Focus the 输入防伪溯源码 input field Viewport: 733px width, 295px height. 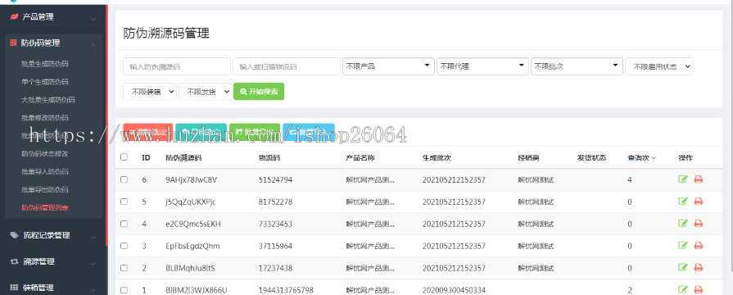(x=177, y=66)
